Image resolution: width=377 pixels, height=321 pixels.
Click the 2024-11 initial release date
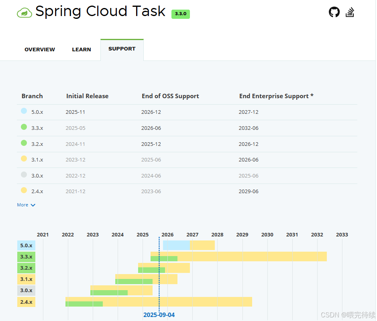pyautogui.click(x=75, y=144)
